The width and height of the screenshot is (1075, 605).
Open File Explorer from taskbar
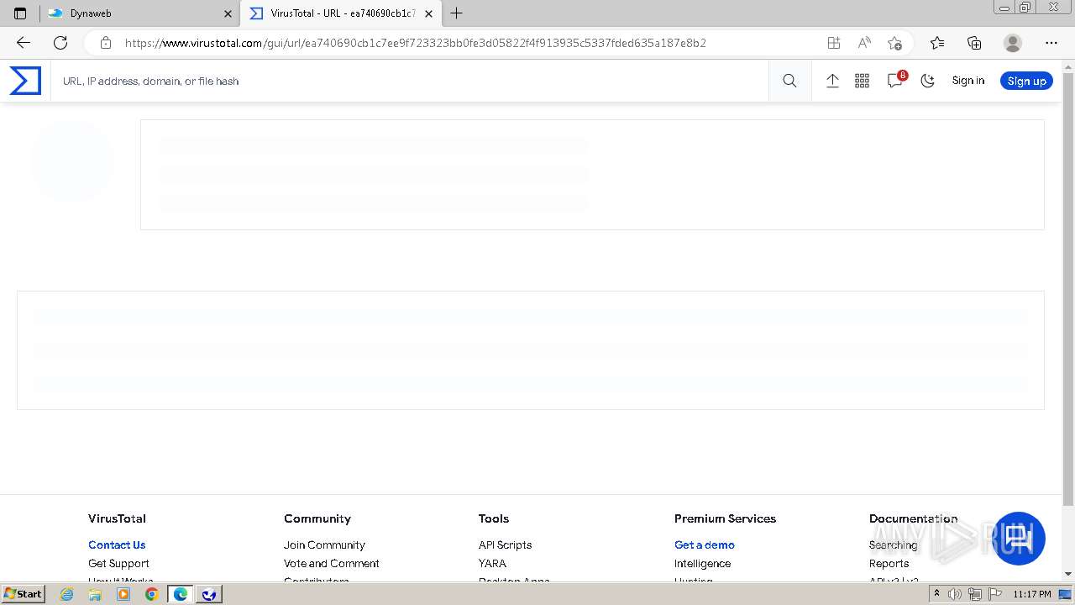tap(95, 594)
